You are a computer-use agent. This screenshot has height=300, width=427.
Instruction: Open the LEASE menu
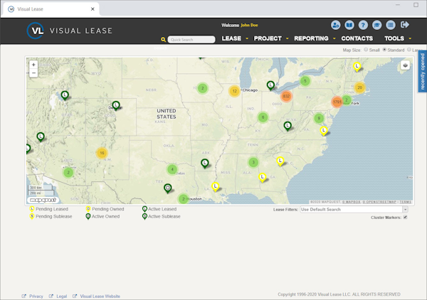coord(231,38)
